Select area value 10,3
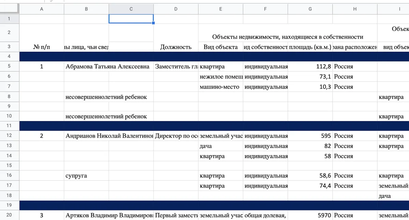The height and width of the screenshot is (220, 409). click(x=310, y=86)
